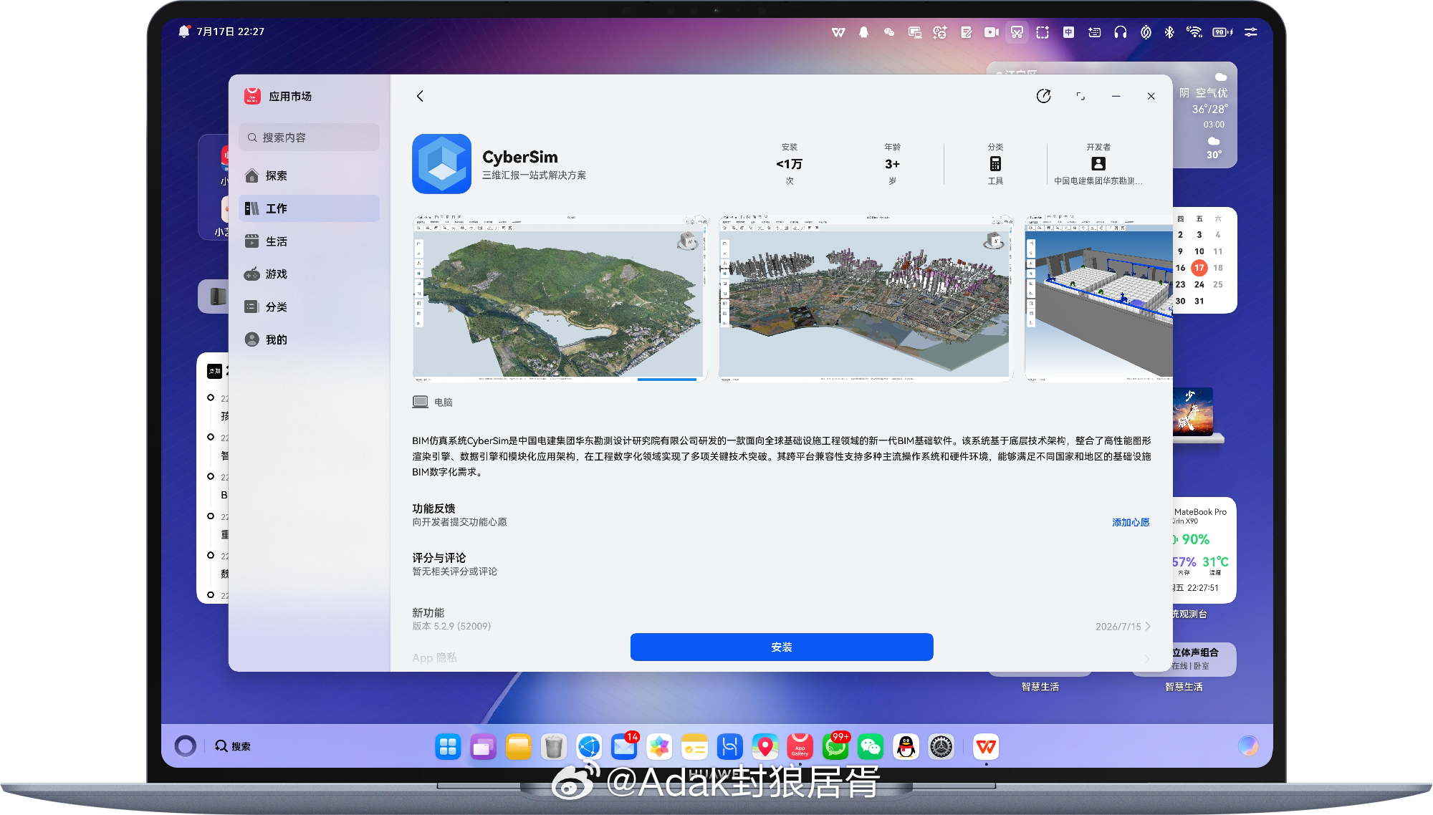Screen dimensions: 1433x815
Task: Click screen recording camera icon in status bar
Action: 992,32
